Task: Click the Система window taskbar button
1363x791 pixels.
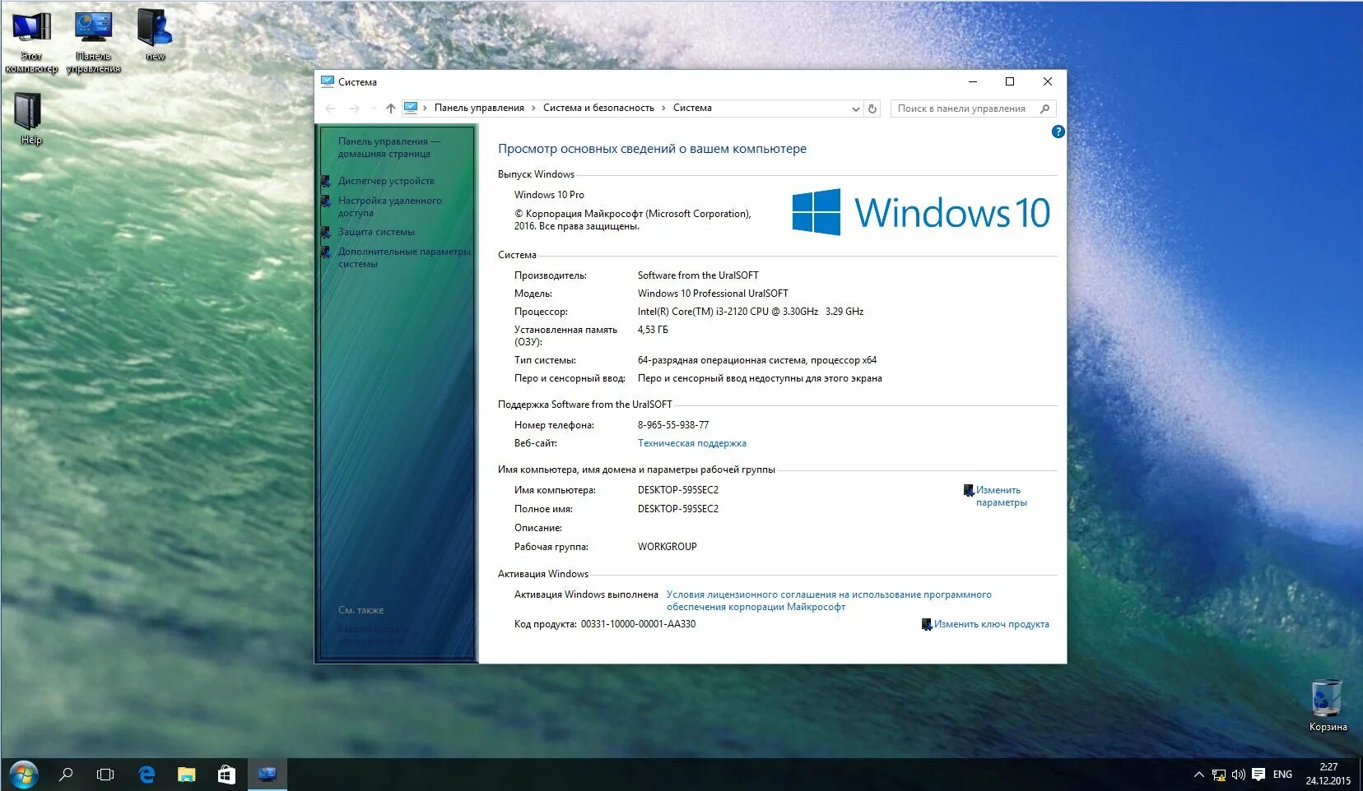Action: 267,774
